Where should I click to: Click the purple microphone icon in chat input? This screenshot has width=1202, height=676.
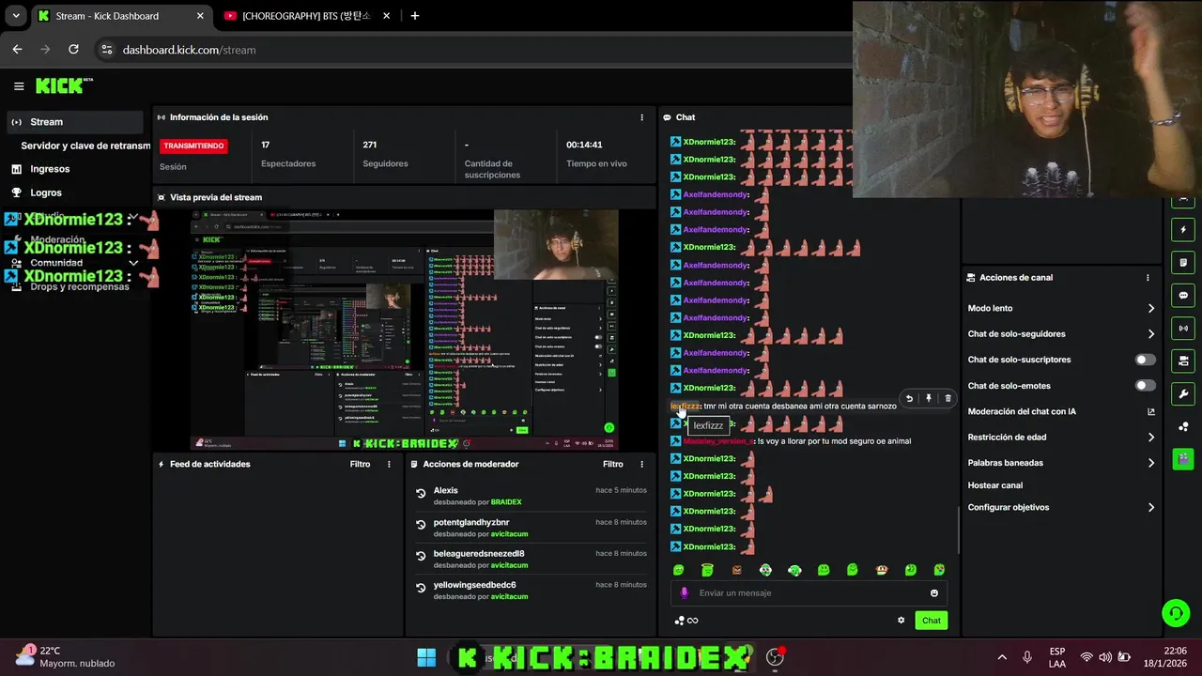(684, 592)
